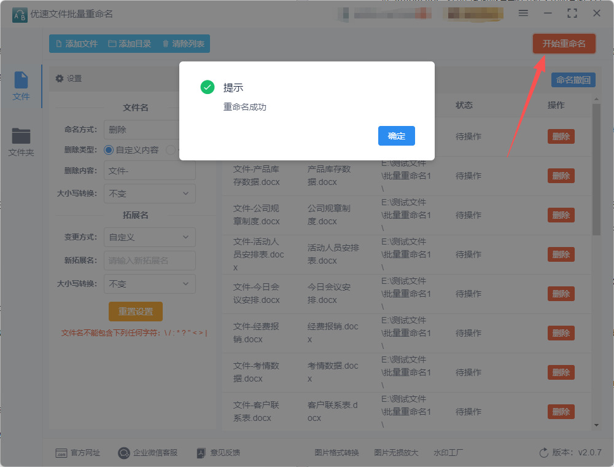Screen dimensions: 614x467
Task: Switch to the 文件夹 sidebar tab
Action: 21,142
